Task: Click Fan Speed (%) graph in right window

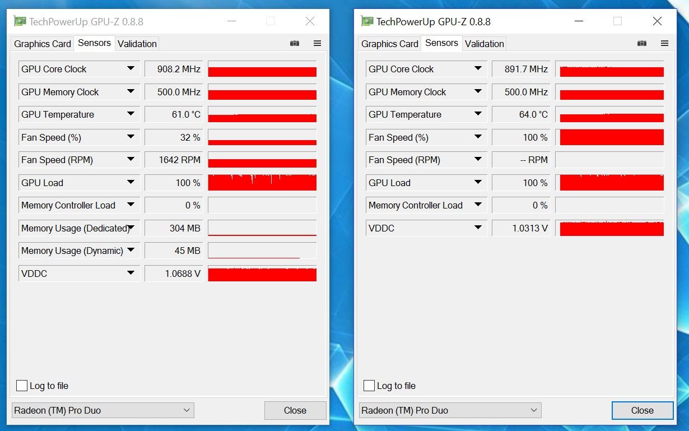Action: pos(609,137)
